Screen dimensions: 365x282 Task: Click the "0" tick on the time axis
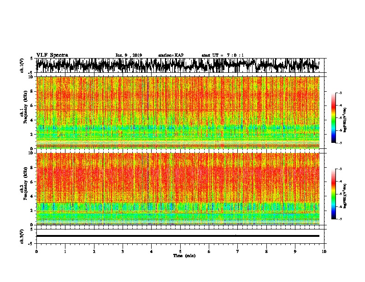(36, 252)
